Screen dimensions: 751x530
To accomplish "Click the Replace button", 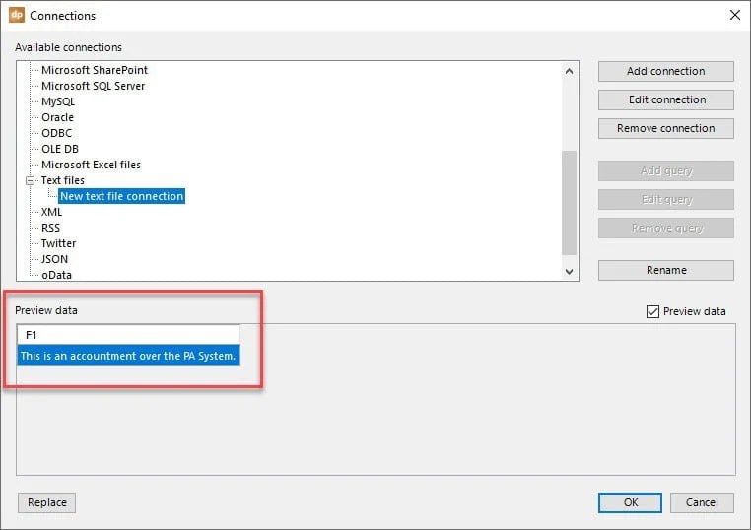I will [x=47, y=502].
